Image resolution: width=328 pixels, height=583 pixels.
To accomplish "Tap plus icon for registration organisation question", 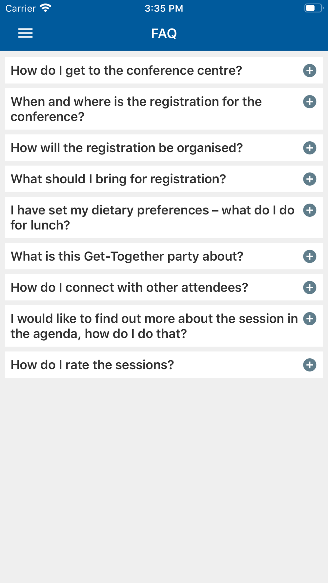I will tap(310, 148).
